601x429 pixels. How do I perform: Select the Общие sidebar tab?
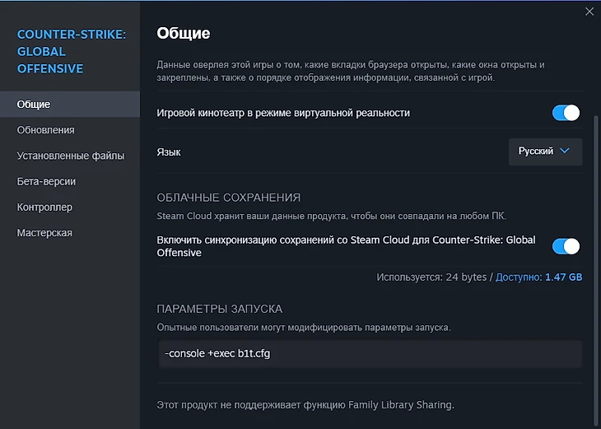click(x=34, y=105)
